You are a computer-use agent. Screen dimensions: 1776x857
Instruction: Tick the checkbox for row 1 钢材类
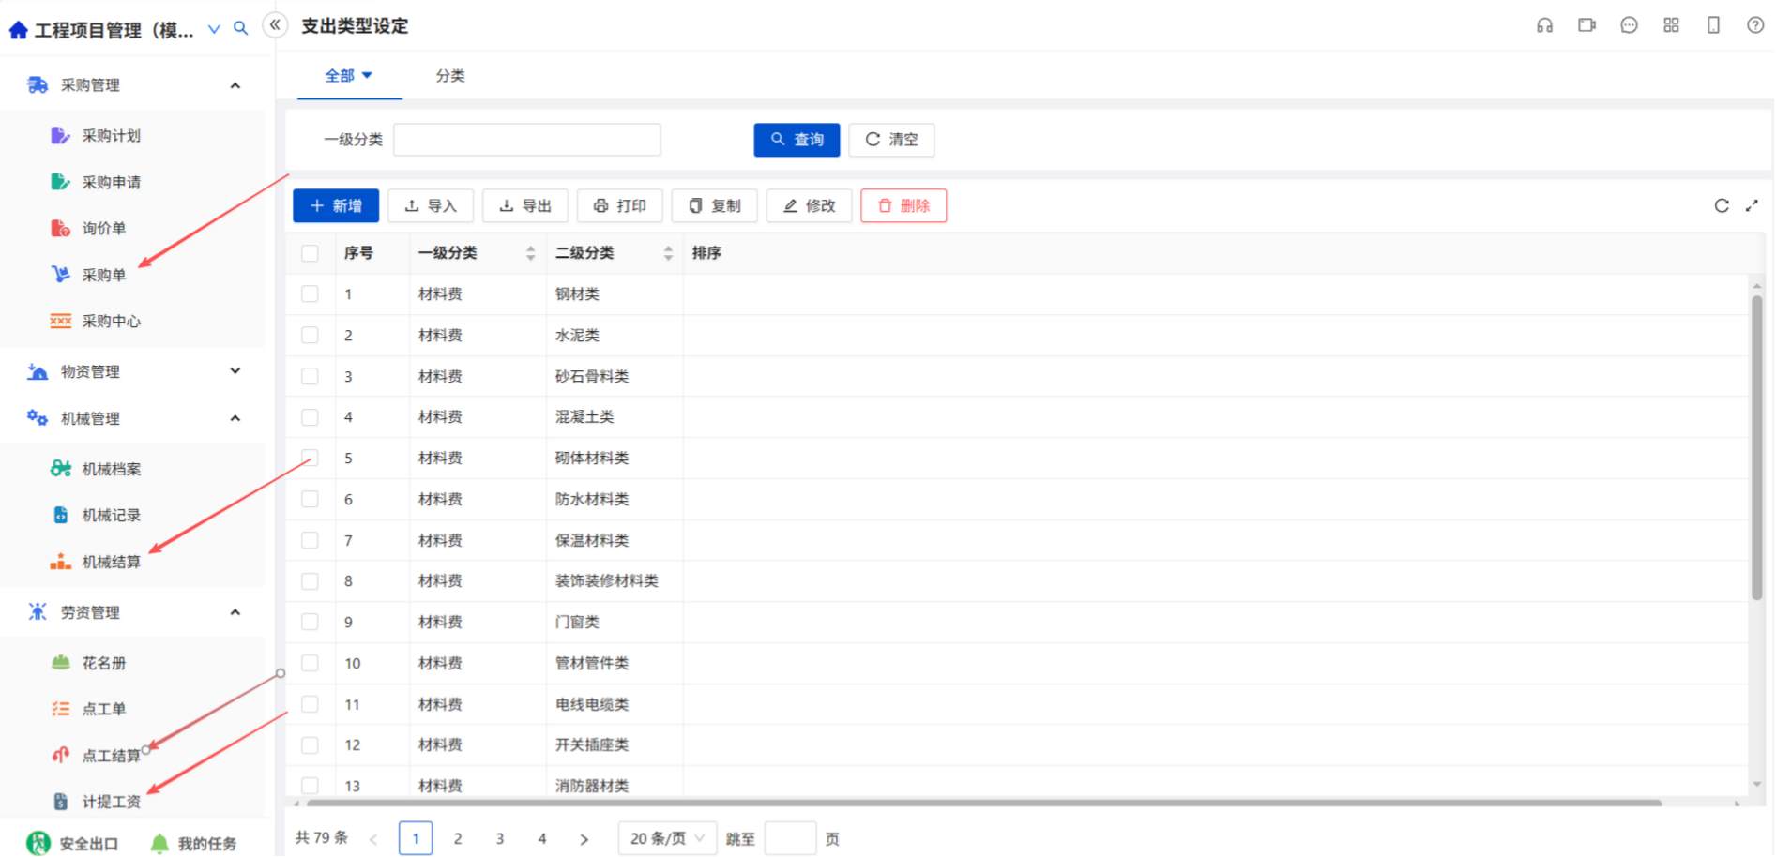(311, 294)
